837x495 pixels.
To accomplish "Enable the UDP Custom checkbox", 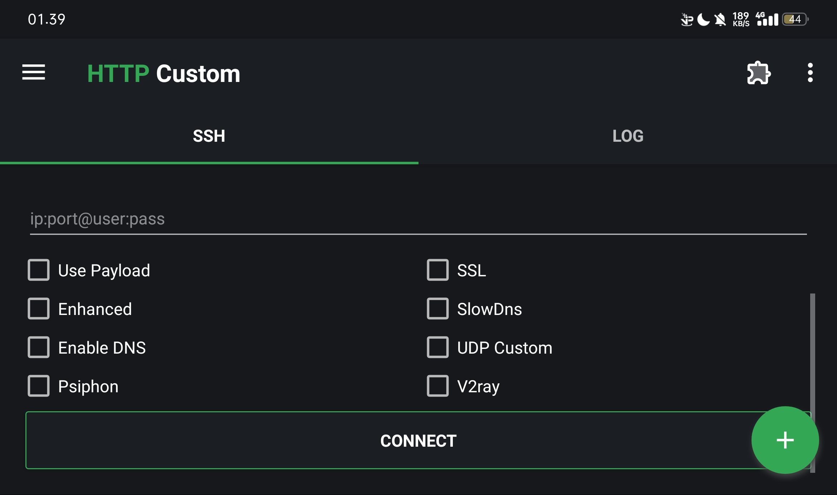I will coord(438,347).
